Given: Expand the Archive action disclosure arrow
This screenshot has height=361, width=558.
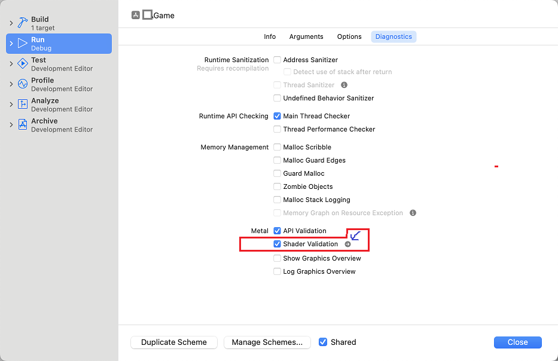Looking at the screenshot, I should pos(11,124).
